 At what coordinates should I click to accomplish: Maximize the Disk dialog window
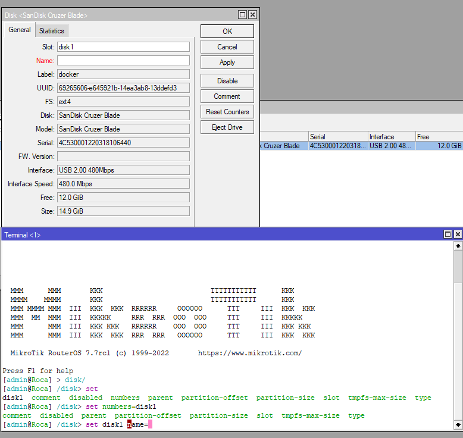(x=242, y=15)
